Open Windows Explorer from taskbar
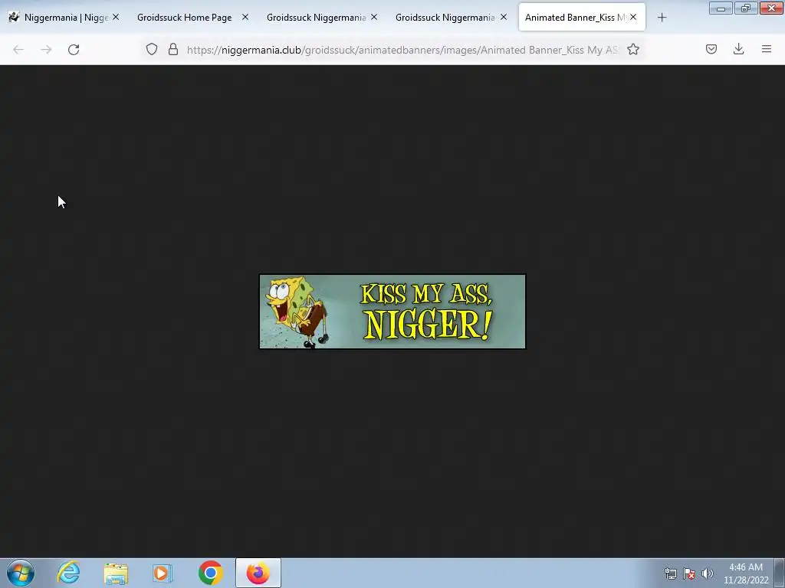The width and height of the screenshot is (785, 588). [116, 573]
